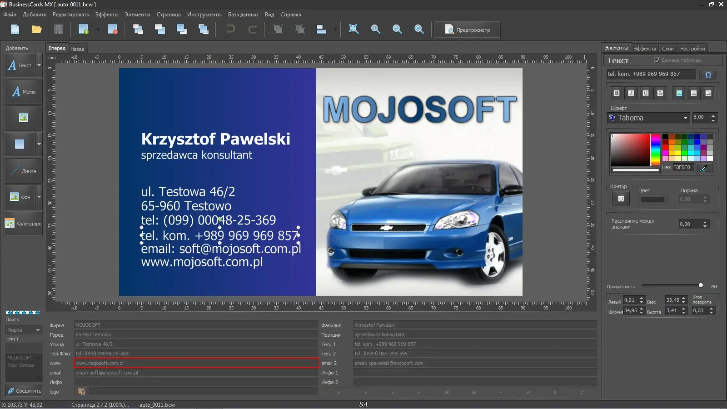Viewport: 727px width, 409px height.
Task: Open the Tahoma font dropdown
Action: pos(685,118)
